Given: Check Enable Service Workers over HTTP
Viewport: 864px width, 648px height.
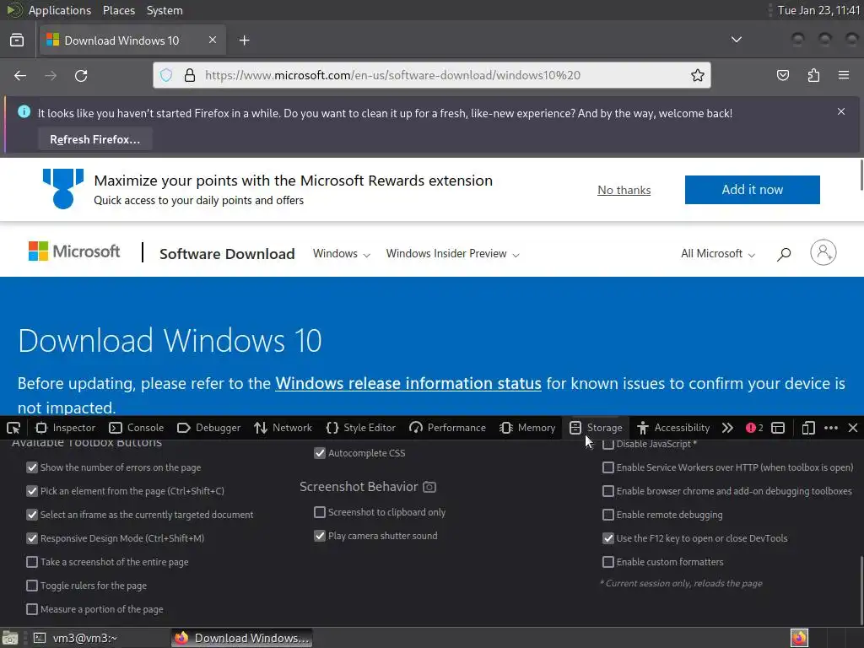Looking at the screenshot, I should click(x=607, y=467).
